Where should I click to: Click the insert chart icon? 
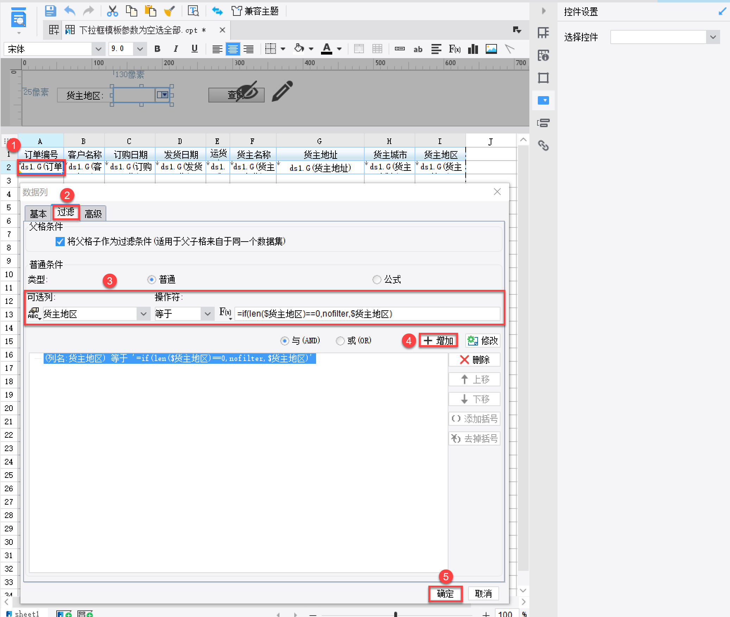[473, 49]
